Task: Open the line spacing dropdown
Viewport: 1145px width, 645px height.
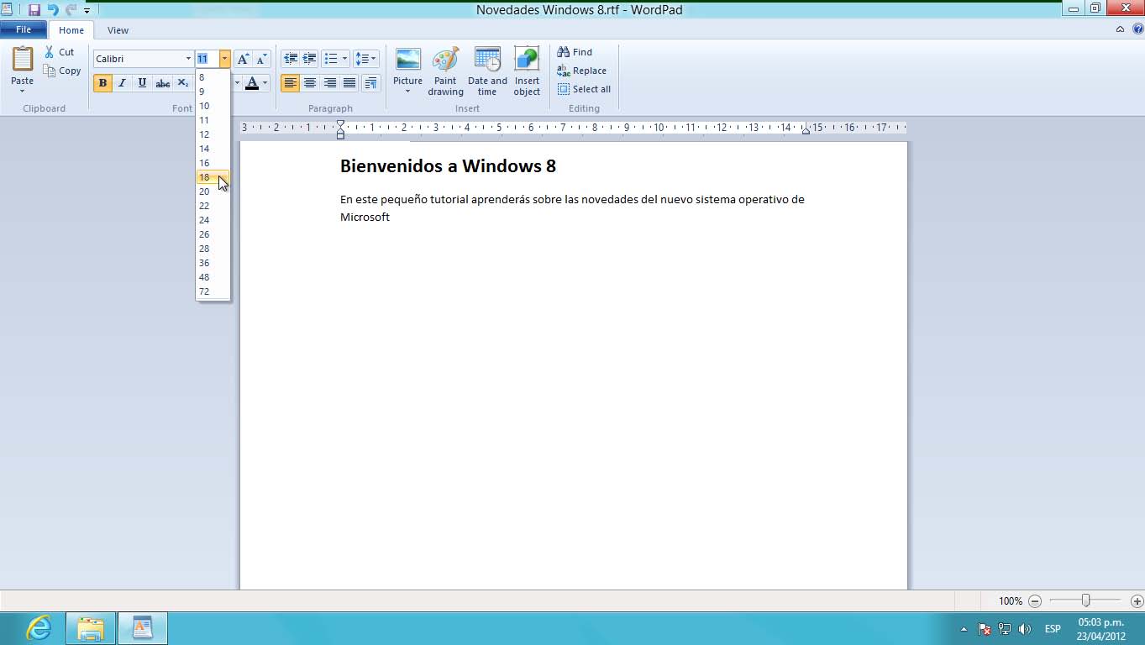Action: tap(365, 59)
